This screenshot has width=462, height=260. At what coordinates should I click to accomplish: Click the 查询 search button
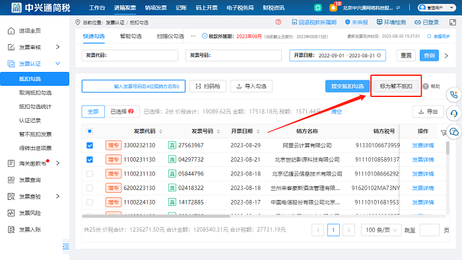(429, 55)
